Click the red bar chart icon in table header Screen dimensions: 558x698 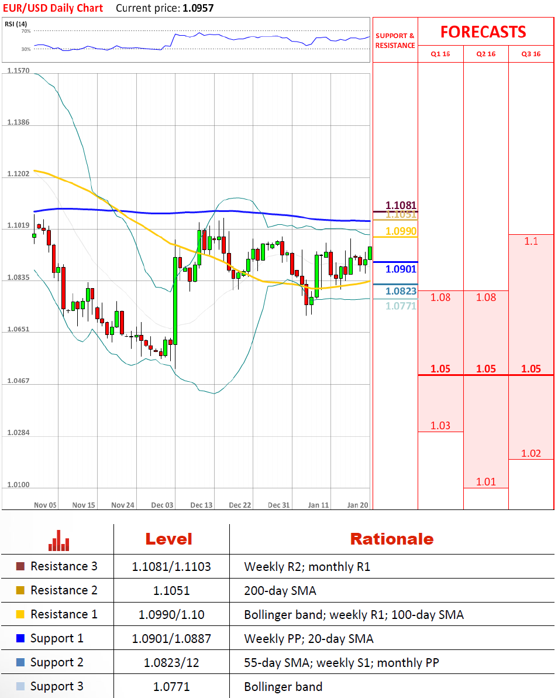(58, 540)
